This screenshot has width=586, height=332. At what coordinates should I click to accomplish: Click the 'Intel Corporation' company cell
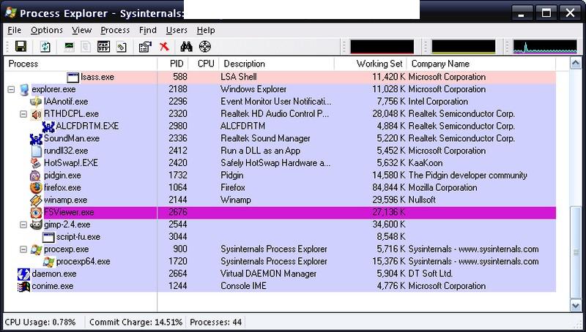pos(438,102)
